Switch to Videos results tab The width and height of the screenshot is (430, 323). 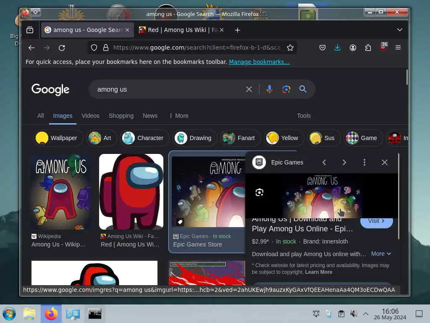coord(91,116)
